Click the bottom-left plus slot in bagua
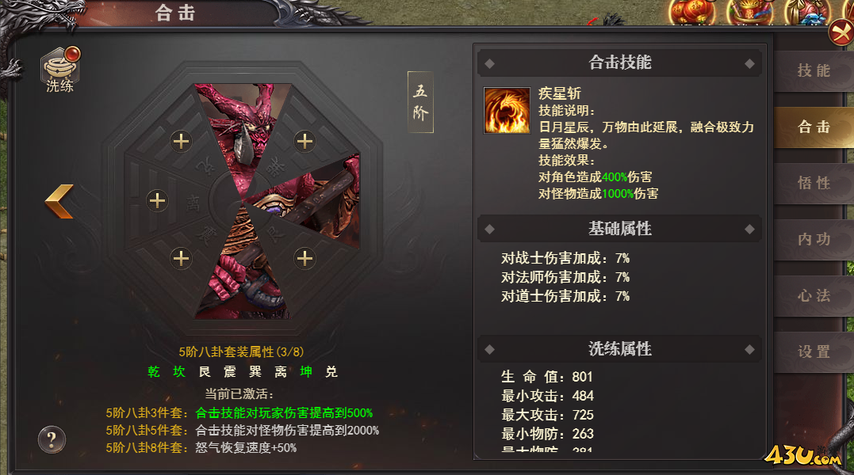The image size is (854, 475). pos(181,258)
